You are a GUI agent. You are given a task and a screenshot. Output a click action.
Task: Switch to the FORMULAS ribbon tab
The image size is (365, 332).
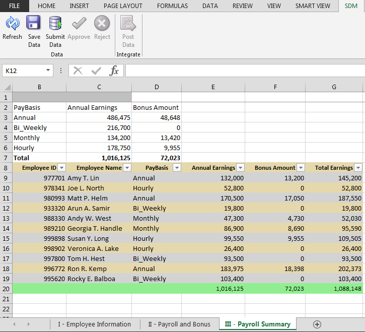tap(172, 6)
